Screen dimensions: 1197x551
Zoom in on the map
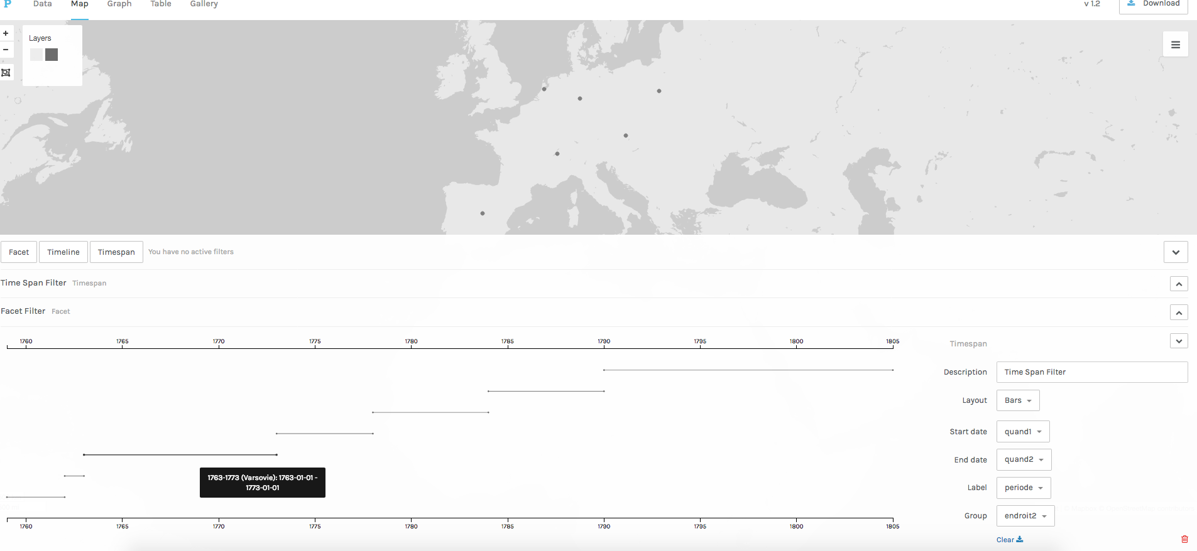[x=6, y=33]
